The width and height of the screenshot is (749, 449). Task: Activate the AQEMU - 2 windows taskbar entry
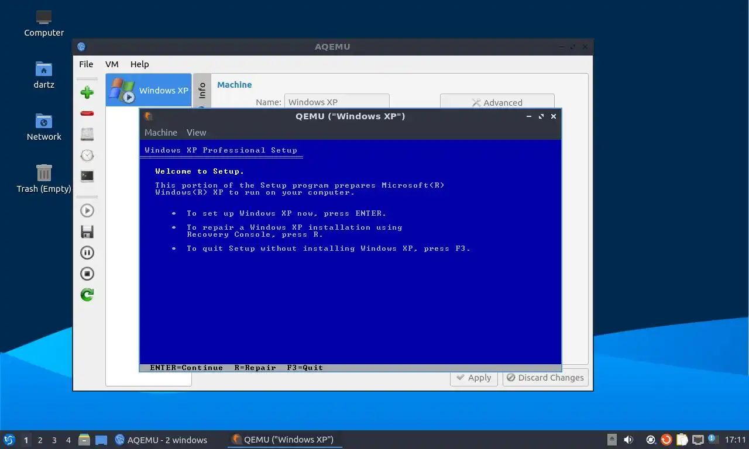[161, 440]
